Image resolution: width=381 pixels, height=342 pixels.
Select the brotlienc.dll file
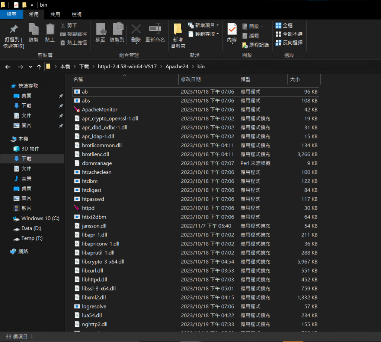(x=196, y=154)
